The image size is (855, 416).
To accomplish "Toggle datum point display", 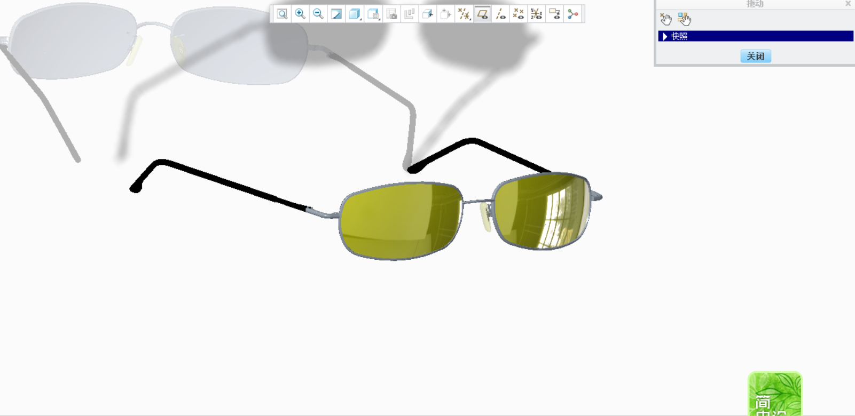I will point(518,14).
